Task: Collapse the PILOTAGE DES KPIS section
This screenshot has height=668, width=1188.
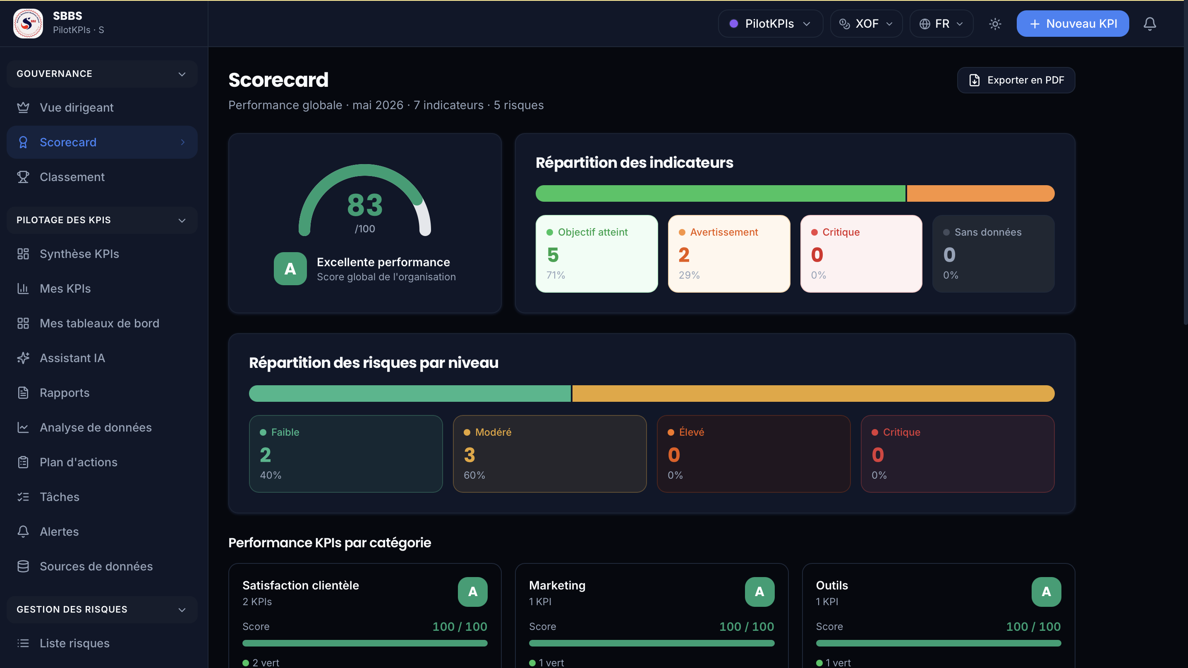Action: 102,220
